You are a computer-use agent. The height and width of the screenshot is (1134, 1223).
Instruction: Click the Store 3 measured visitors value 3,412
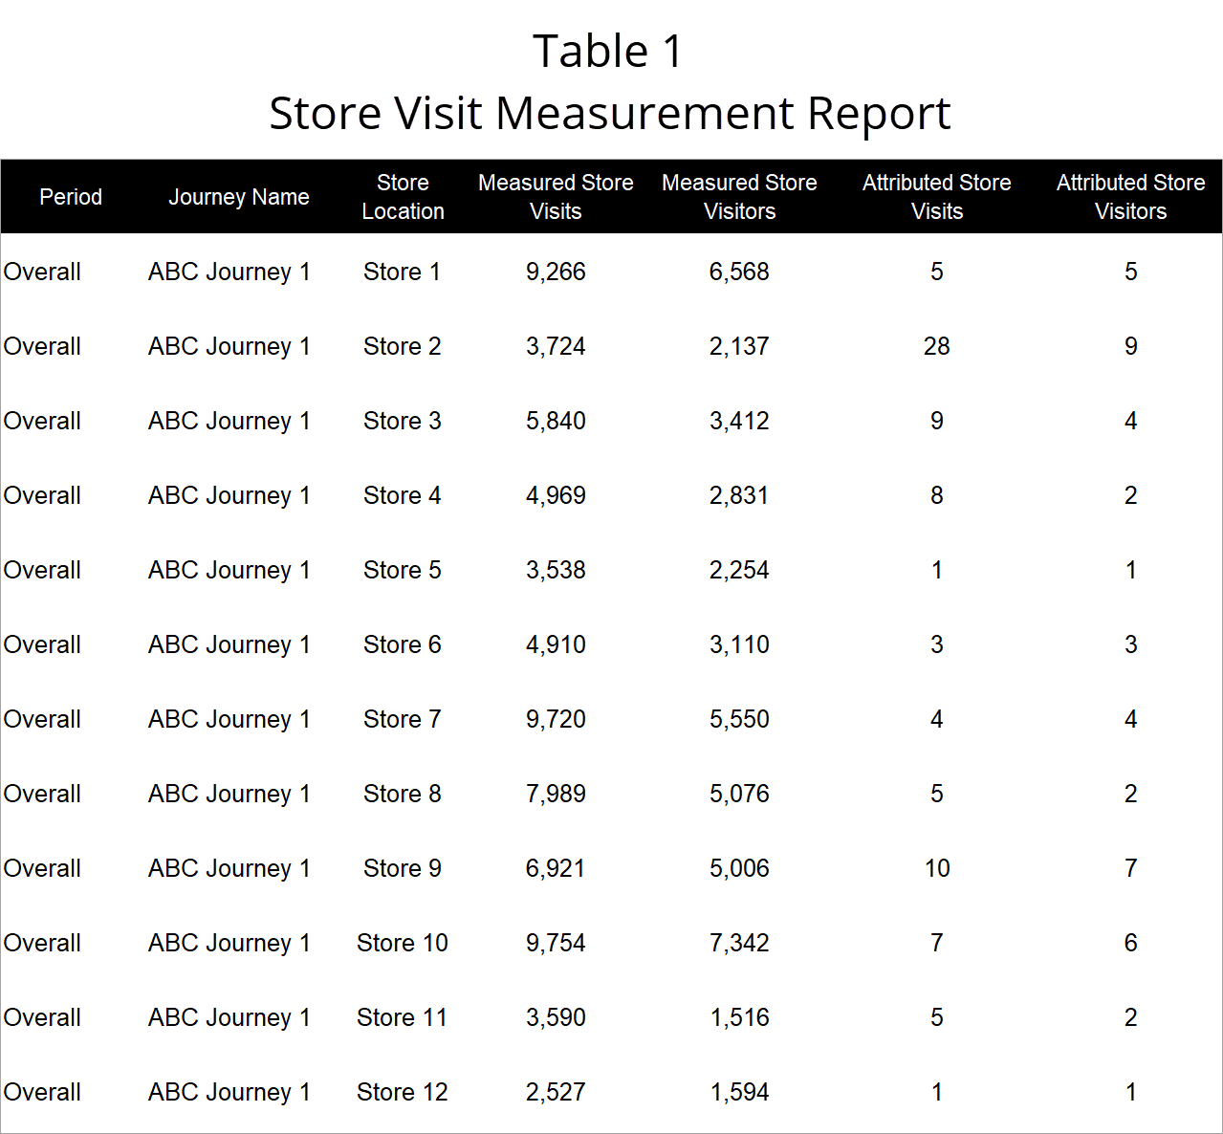[739, 421]
